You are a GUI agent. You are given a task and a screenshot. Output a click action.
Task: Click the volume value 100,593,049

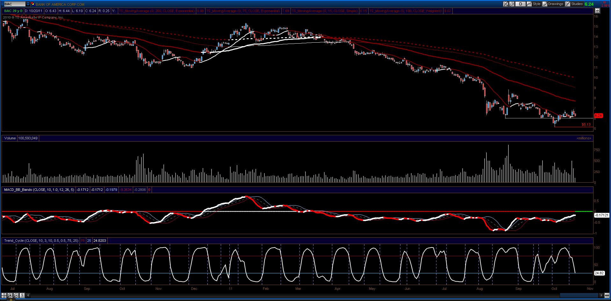click(x=28, y=138)
